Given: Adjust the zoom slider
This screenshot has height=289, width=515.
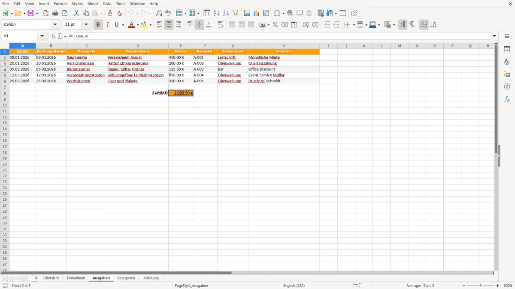Looking at the screenshot, I should coord(481,286).
